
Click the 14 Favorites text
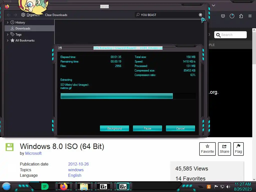tap(190, 178)
